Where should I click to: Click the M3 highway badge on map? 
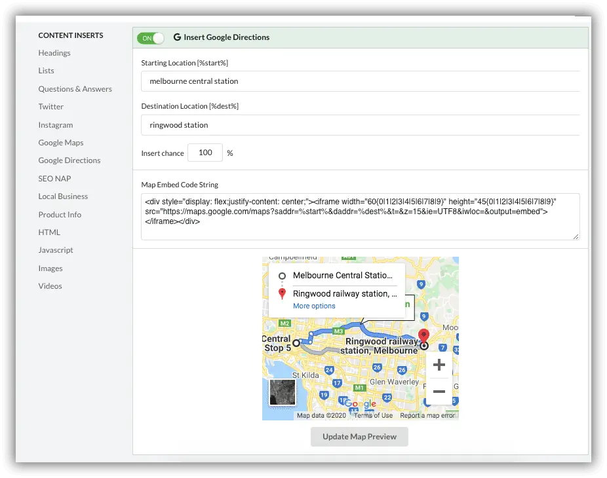coord(338,331)
